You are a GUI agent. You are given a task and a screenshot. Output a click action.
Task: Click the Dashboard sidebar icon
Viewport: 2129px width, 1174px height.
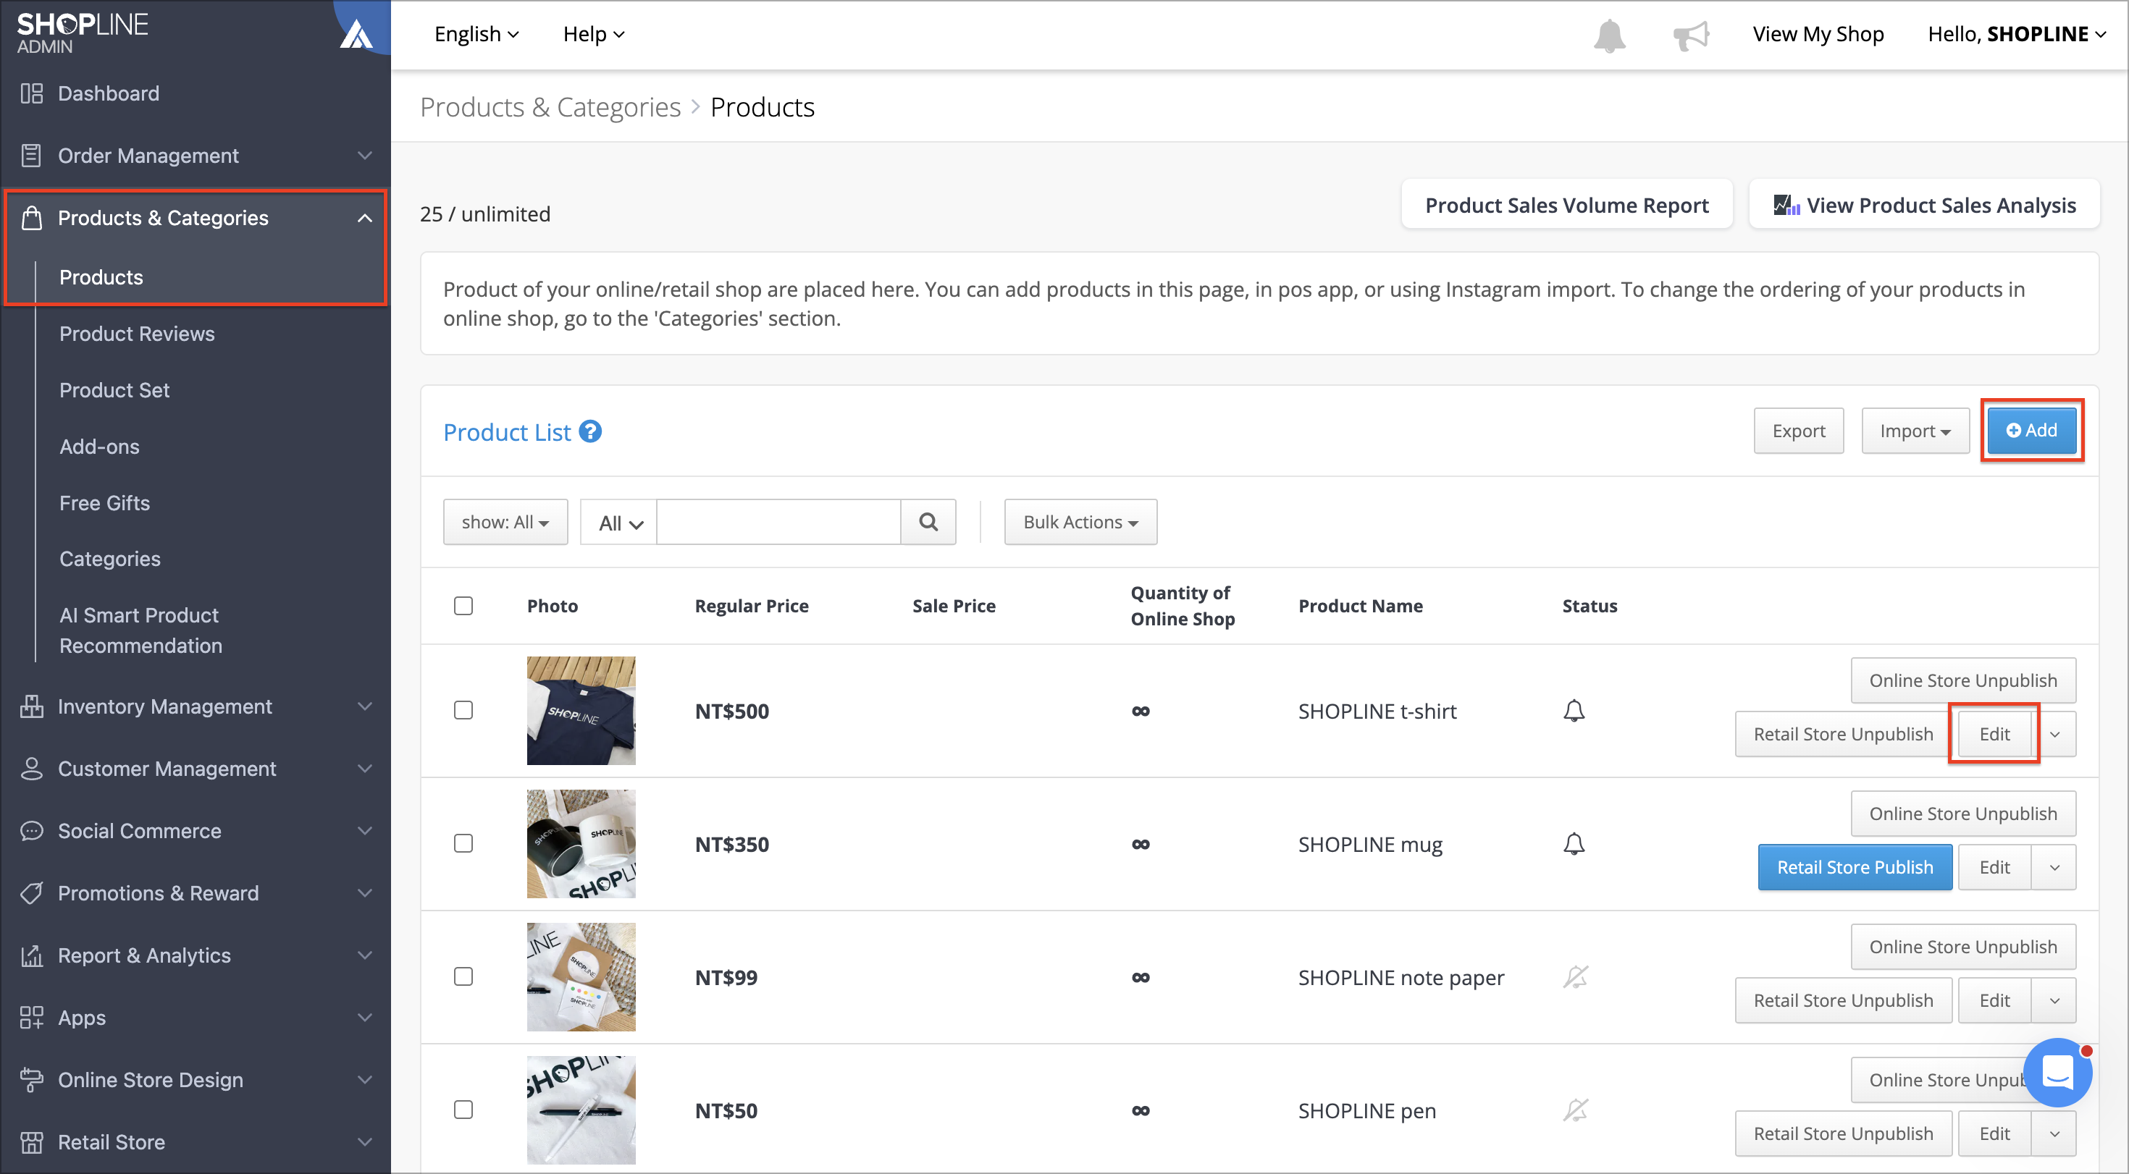tap(31, 93)
